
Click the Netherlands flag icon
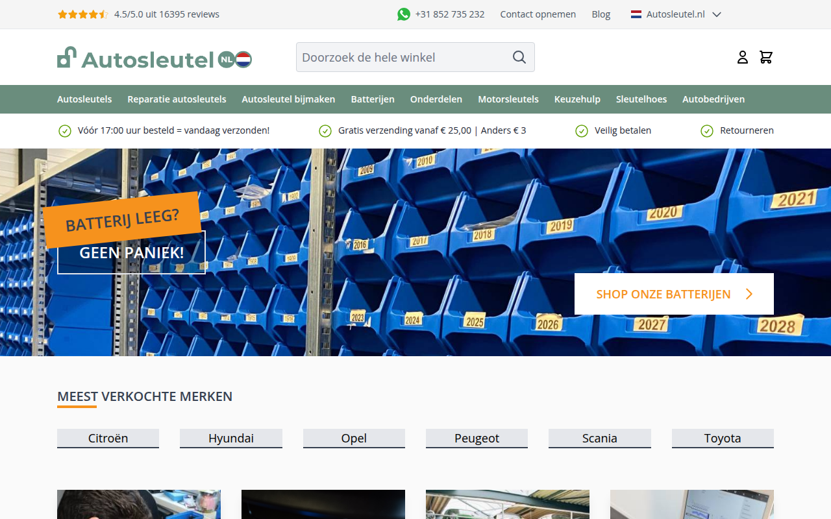point(636,14)
